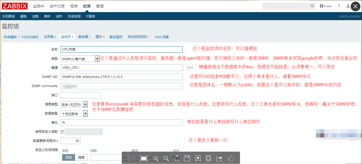Switch to the 聚合图形 tab
This screenshot has width=362, height=164.
(x=116, y=37)
